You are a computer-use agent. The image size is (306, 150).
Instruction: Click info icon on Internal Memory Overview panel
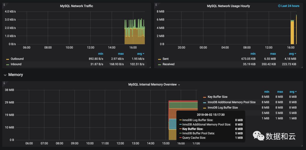click(x=4, y=83)
